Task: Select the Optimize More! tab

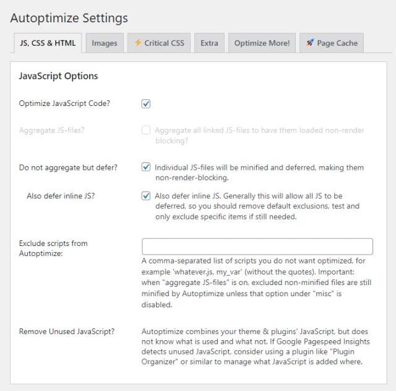Action: click(262, 43)
